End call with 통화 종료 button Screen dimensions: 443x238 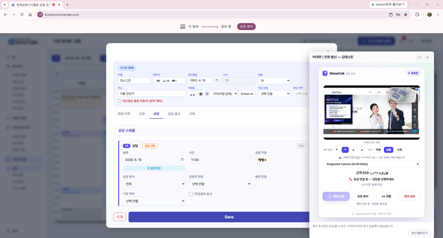(410, 196)
